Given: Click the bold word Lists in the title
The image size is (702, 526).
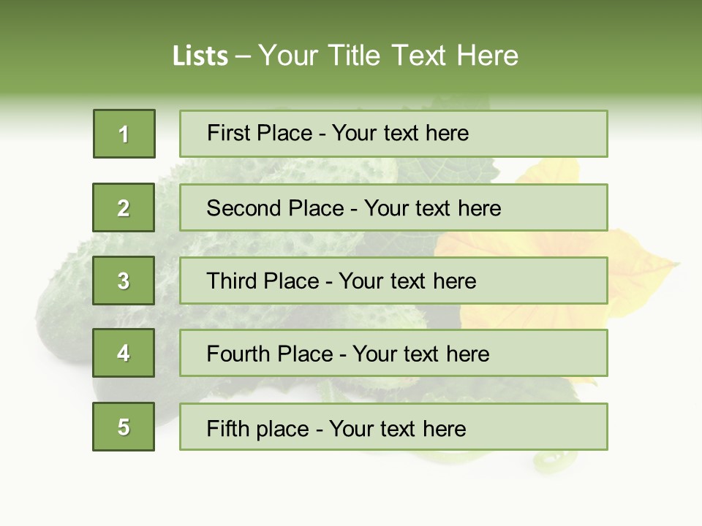Looking at the screenshot, I should pyautogui.click(x=200, y=56).
